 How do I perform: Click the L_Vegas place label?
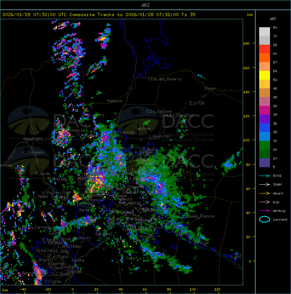point(41,196)
